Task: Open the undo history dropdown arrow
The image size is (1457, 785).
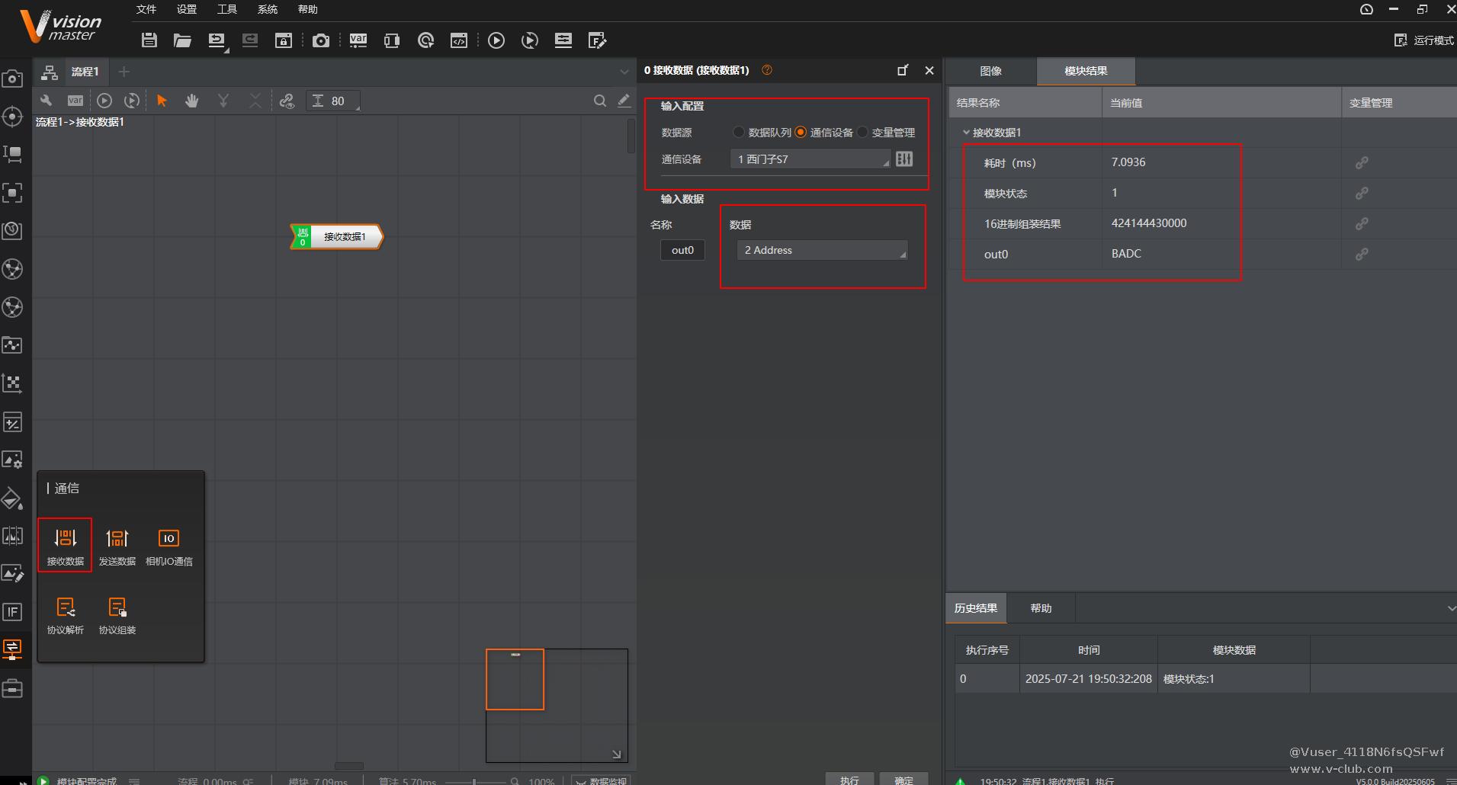Action: tap(226, 51)
